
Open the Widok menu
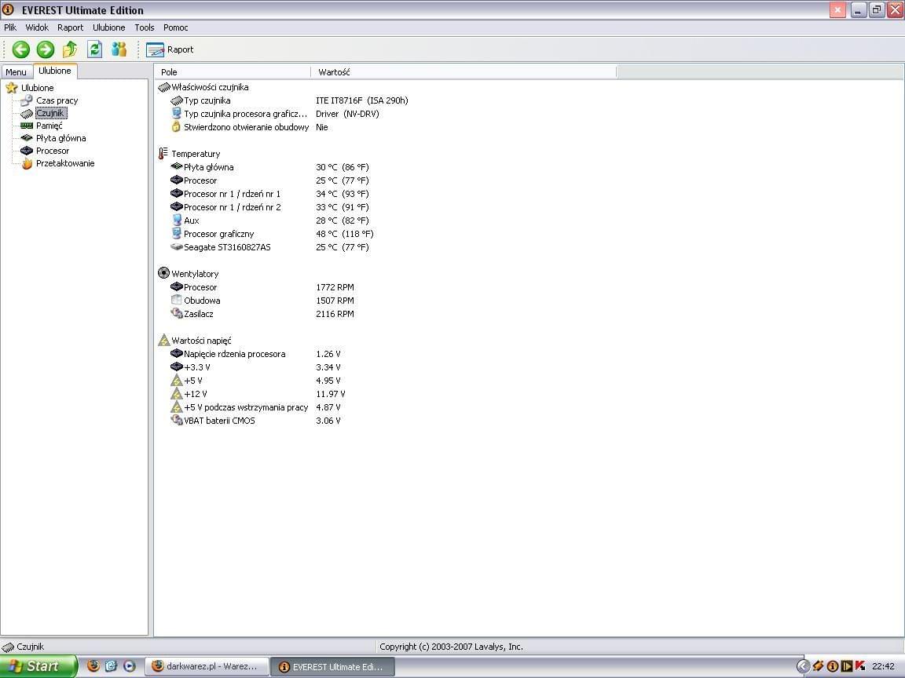(37, 27)
